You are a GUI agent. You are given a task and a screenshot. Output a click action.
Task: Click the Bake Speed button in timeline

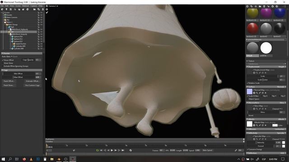pos(208,150)
